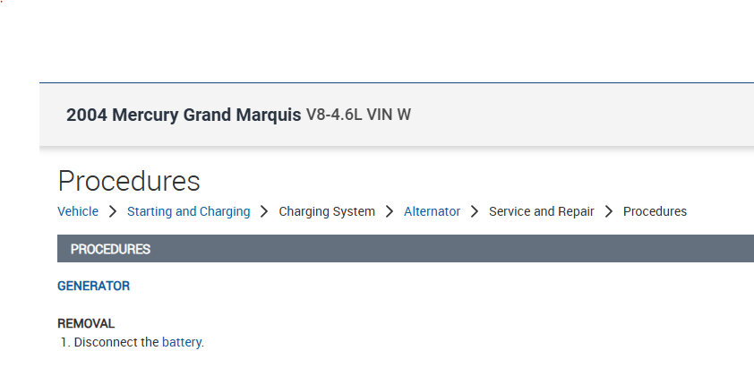This screenshot has width=754, height=368.
Task: Click the REMOVAL subheading
Action: [x=86, y=323]
